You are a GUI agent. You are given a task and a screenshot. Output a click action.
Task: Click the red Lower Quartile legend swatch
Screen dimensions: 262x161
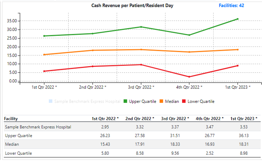184,101
